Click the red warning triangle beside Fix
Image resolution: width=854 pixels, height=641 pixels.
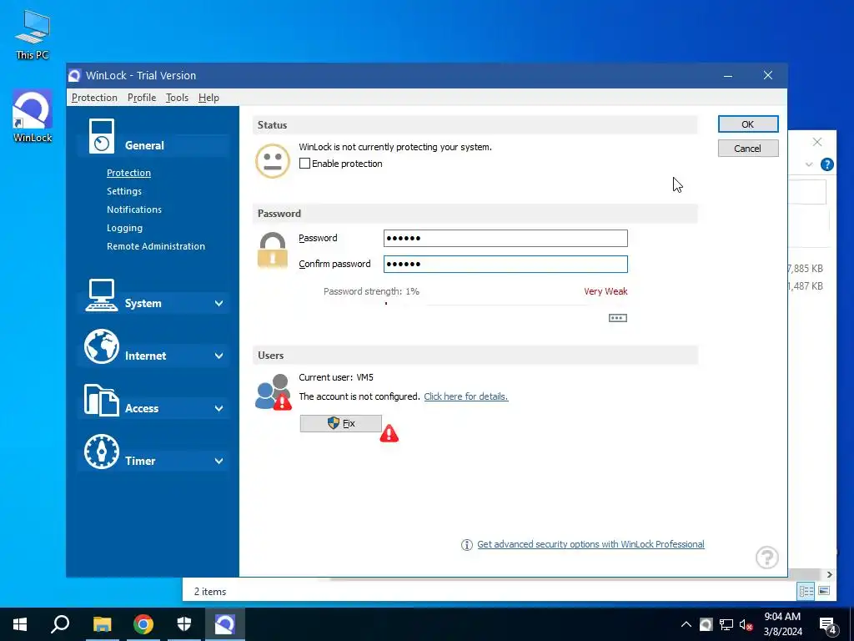pos(389,433)
